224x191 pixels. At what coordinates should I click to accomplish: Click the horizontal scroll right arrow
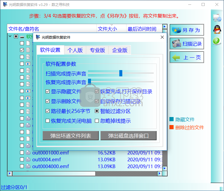[160, 173]
